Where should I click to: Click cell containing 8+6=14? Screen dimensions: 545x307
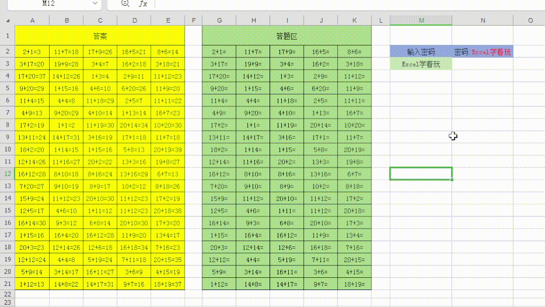[x=168, y=52]
